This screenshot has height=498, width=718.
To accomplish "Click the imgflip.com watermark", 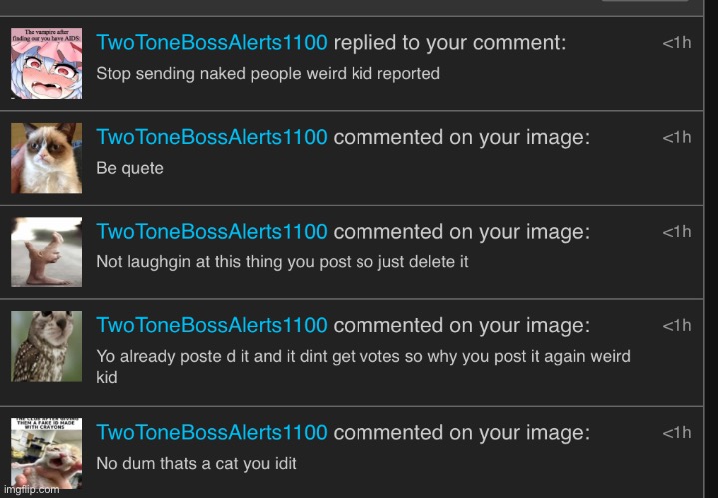I will coord(31,489).
